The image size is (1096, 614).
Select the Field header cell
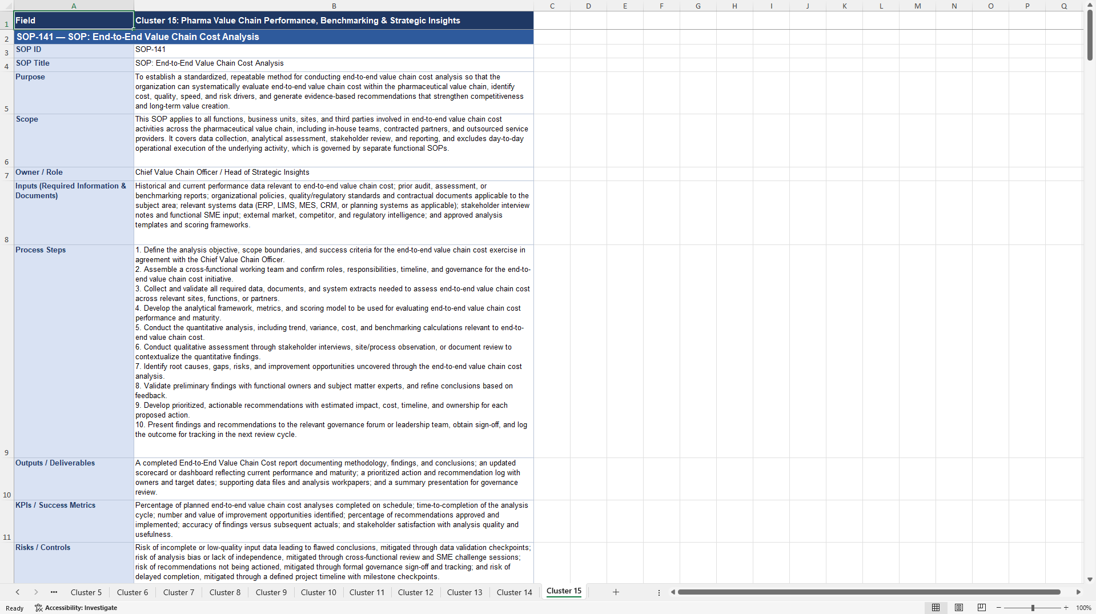(74, 20)
